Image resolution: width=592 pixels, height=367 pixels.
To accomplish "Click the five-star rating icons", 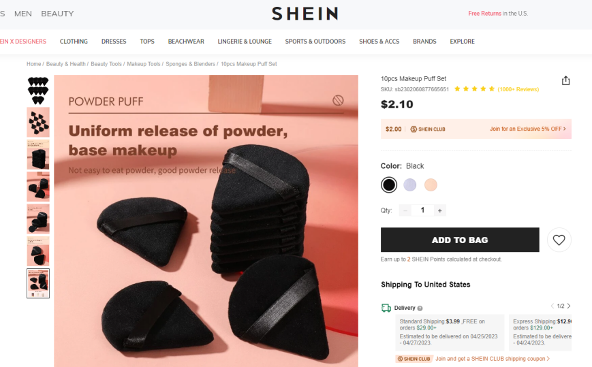I will click(474, 89).
